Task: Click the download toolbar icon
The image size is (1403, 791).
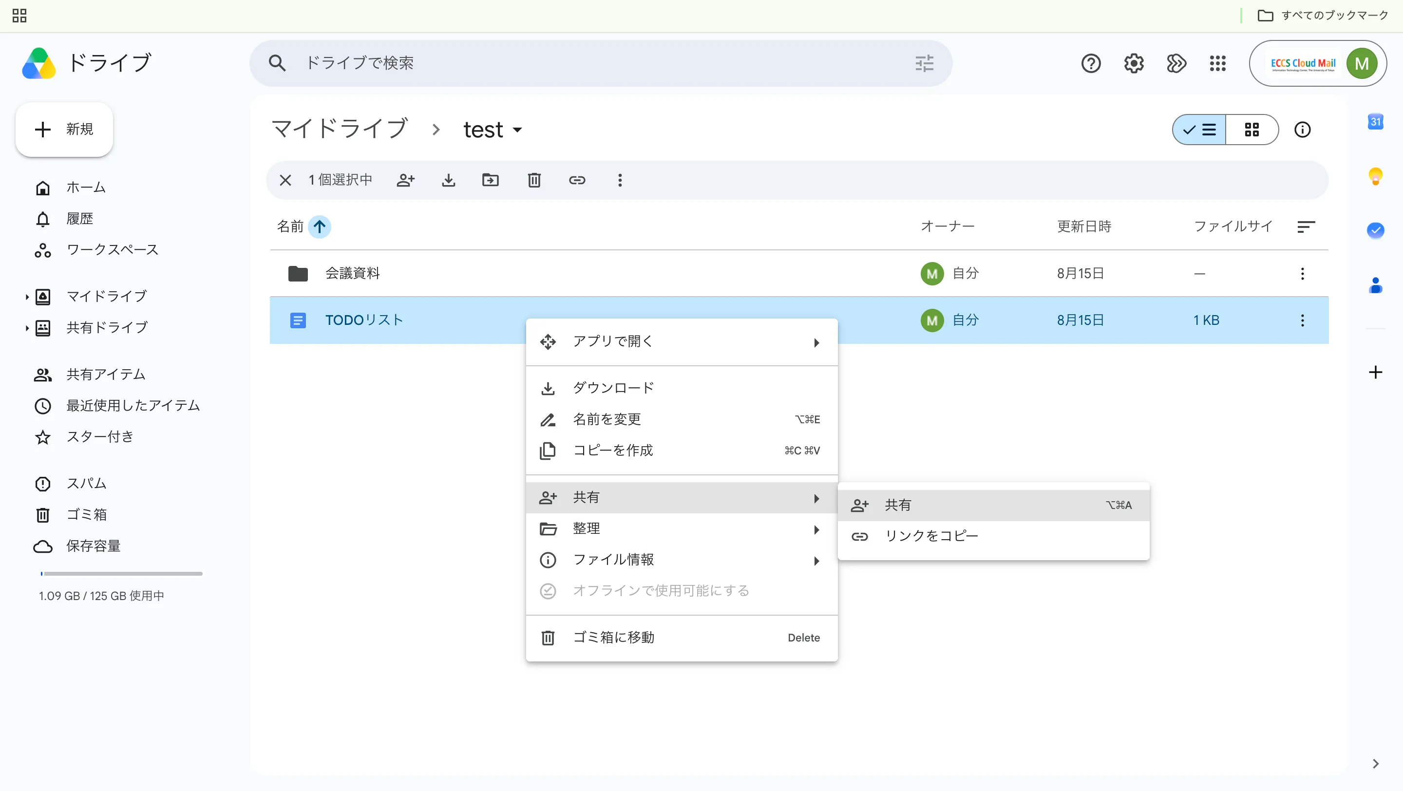Action: point(448,180)
